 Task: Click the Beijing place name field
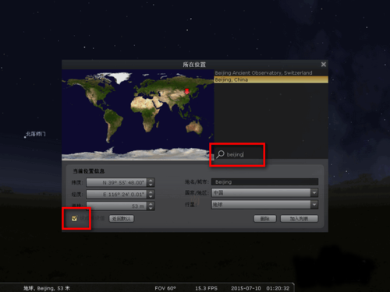click(x=264, y=182)
